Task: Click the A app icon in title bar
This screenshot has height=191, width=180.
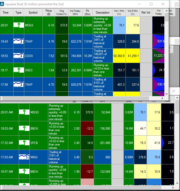Action: click(2, 4)
